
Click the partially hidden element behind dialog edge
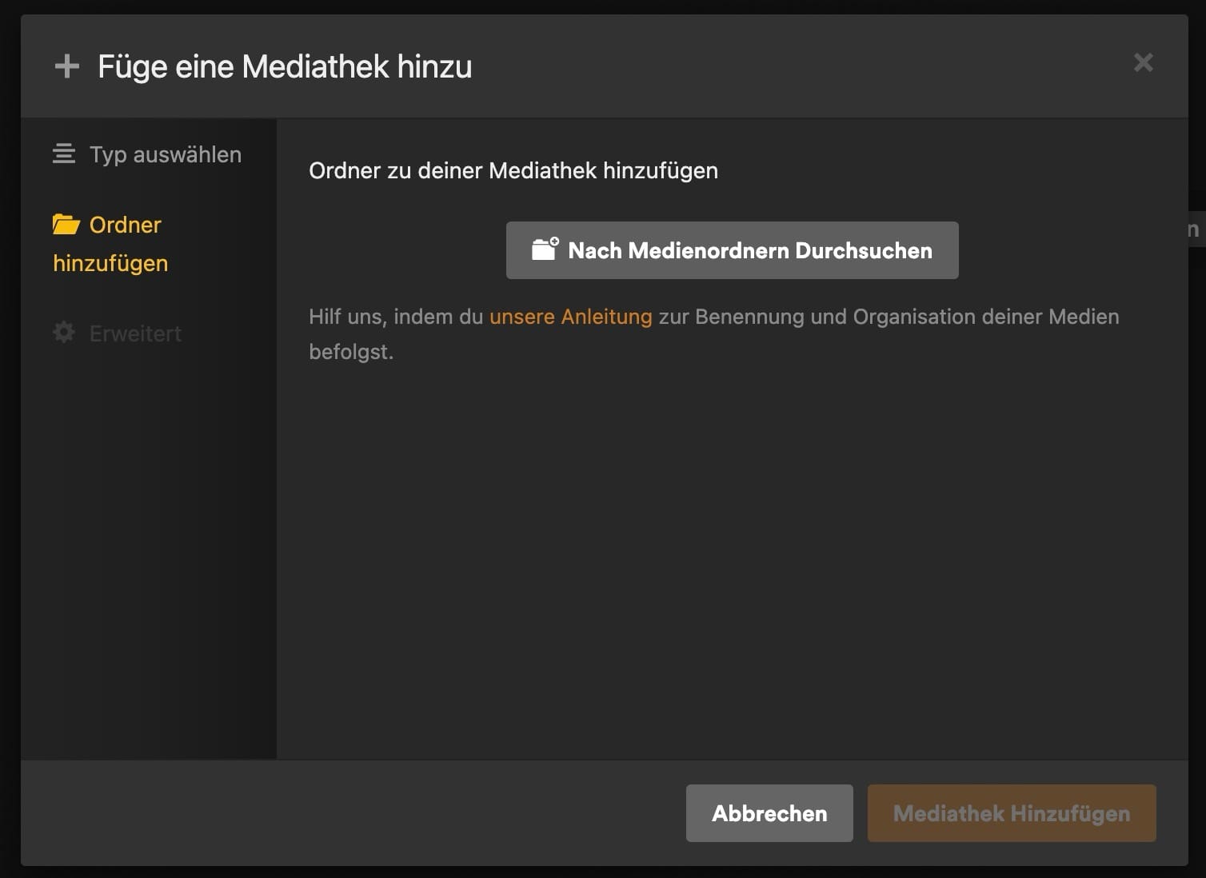1196,229
